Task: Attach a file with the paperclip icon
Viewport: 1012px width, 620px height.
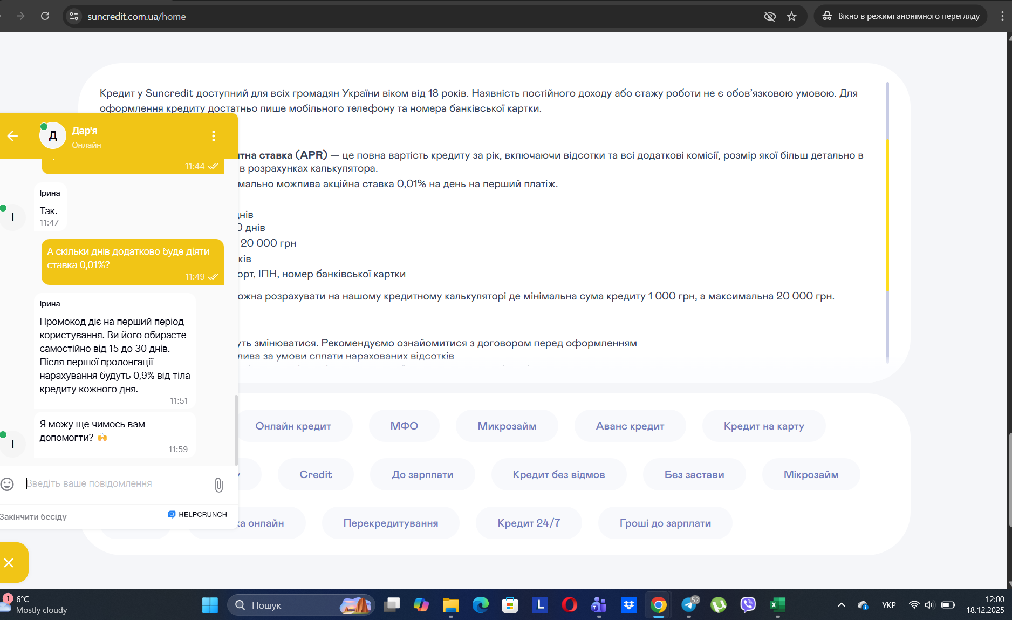Action: [x=218, y=485]
